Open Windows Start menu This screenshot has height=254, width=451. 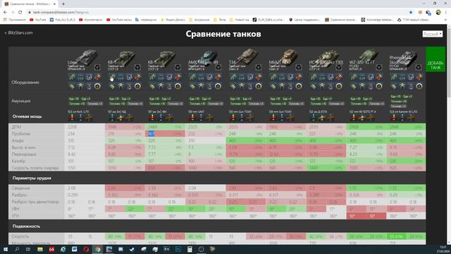(6, 249)
